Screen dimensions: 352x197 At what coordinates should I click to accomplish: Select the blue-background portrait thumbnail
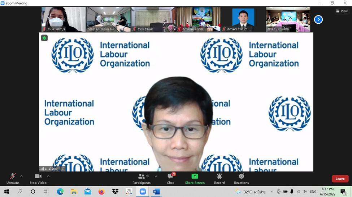click(243, 19)
